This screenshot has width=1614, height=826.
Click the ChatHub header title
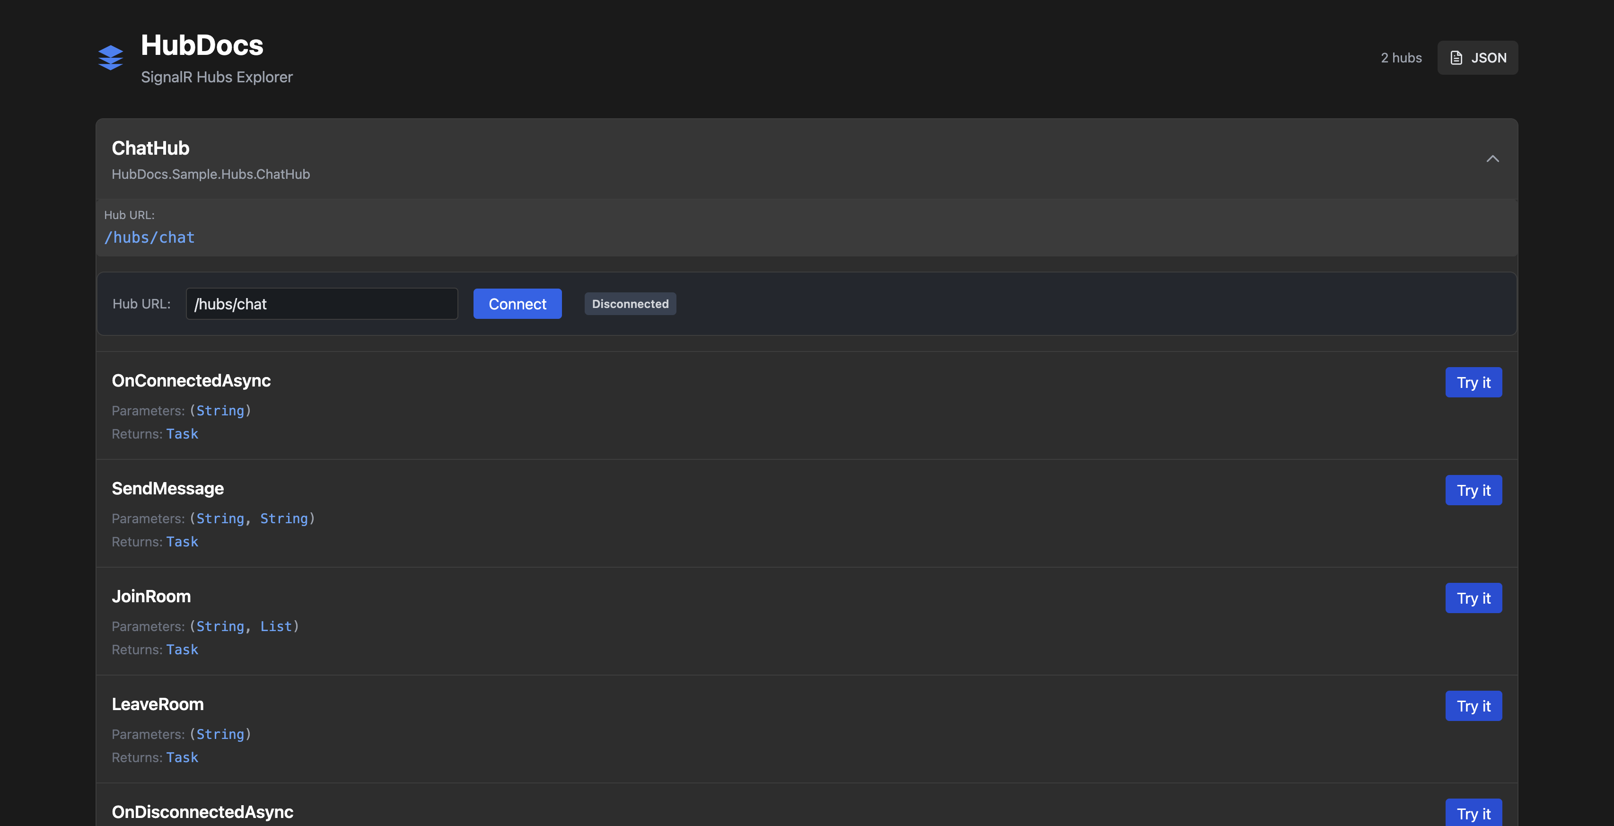tap(150, 148)
